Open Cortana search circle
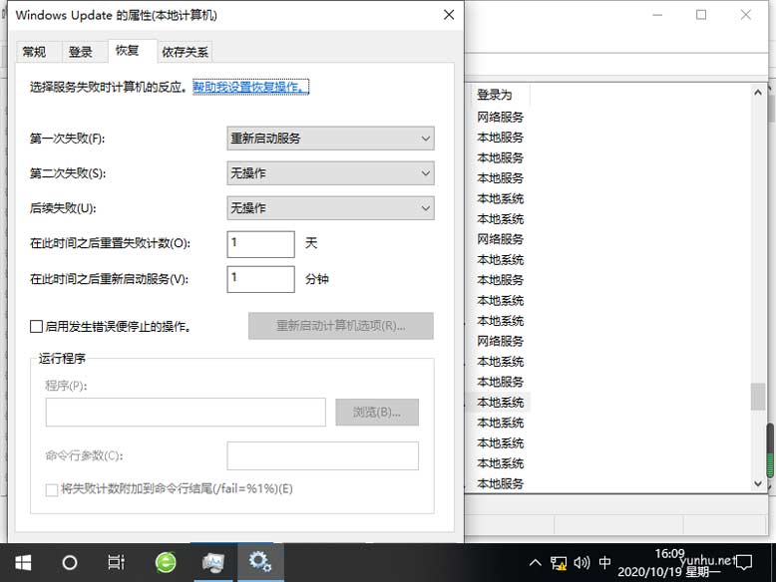 pos(69,563)
